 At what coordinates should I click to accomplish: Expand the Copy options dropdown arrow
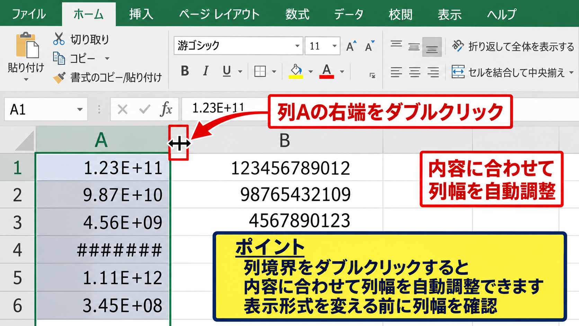107,59
